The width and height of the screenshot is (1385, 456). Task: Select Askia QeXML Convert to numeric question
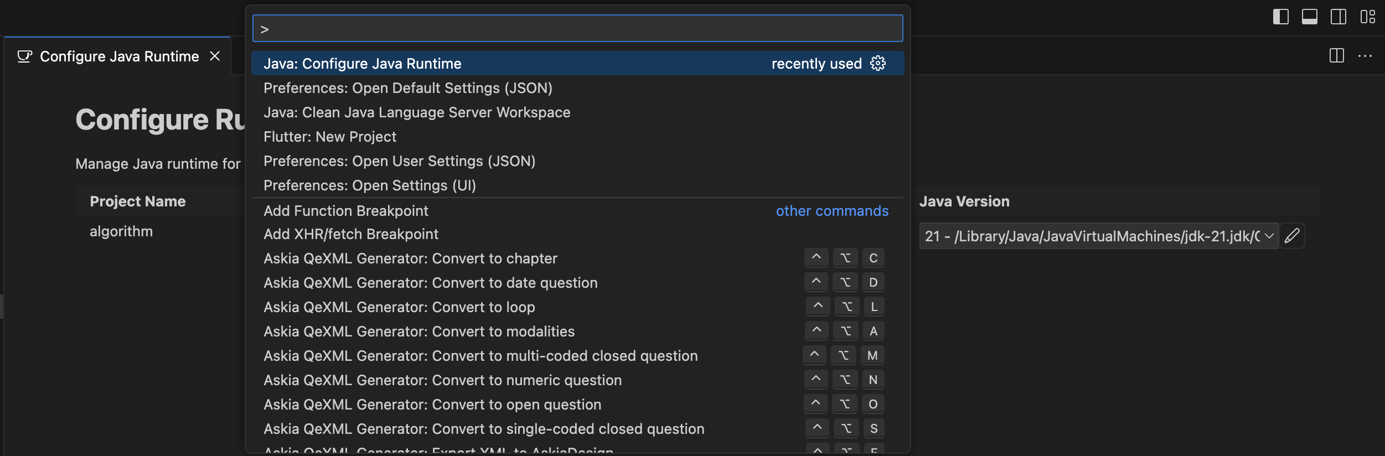577,380
